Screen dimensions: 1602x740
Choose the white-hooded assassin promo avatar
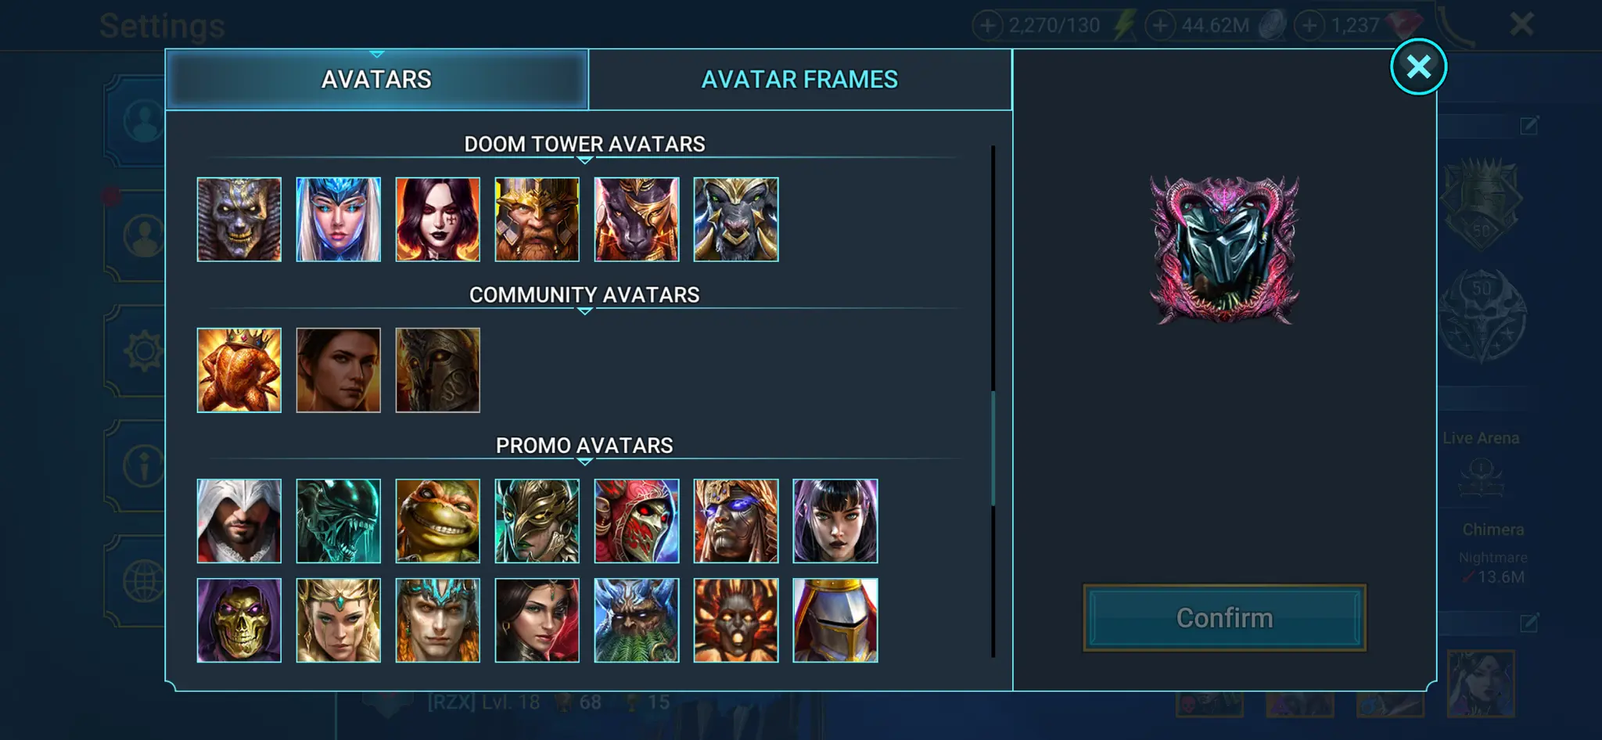coord(239,521)
